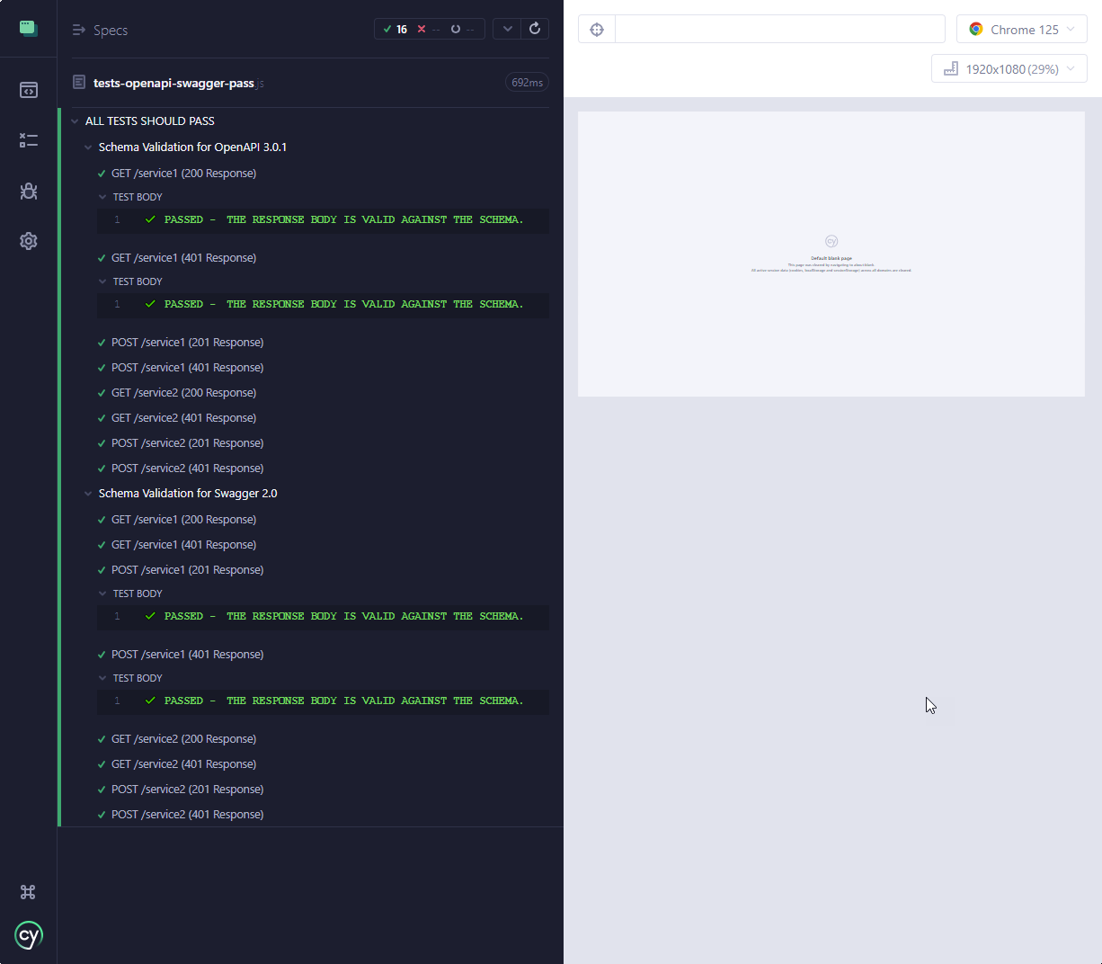Expand the Specs list panel arrow
1102x964 pixels.
(x=79, y=30)
